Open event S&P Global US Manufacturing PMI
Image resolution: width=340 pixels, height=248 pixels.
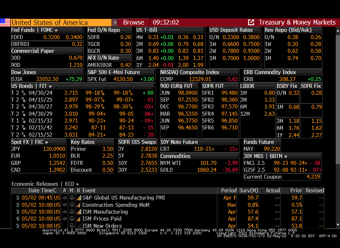[x=124, y=198]
